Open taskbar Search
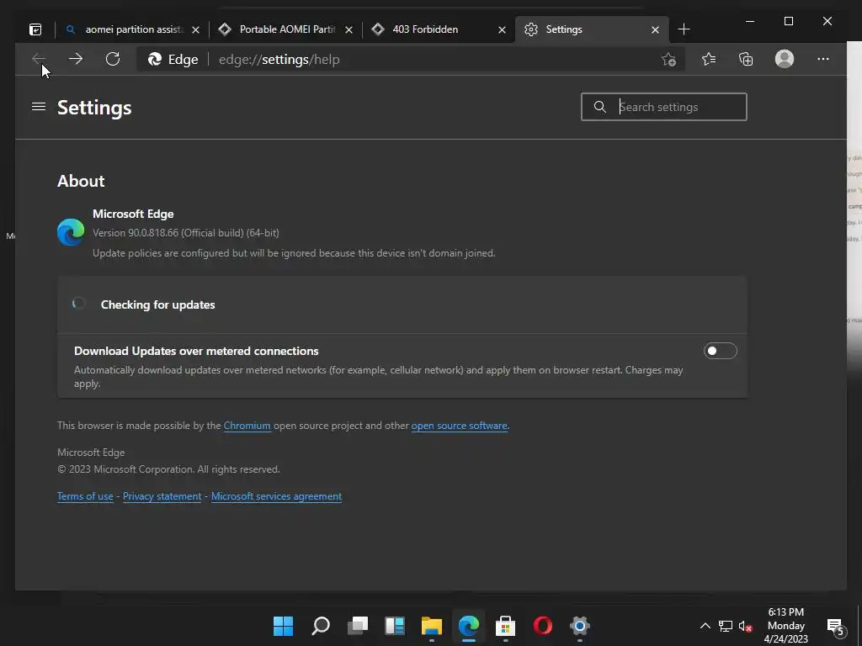 pyautogui.click(x=321, y=626)
